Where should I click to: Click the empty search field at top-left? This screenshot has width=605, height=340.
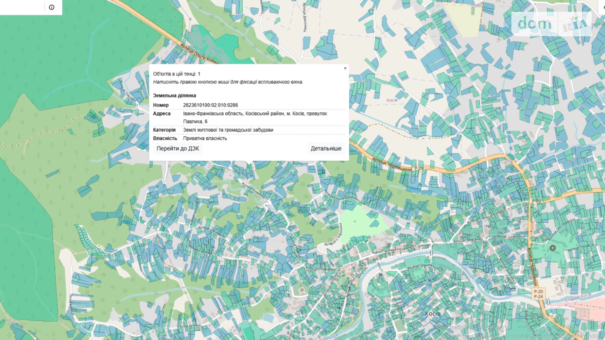[x=22, y=7]
